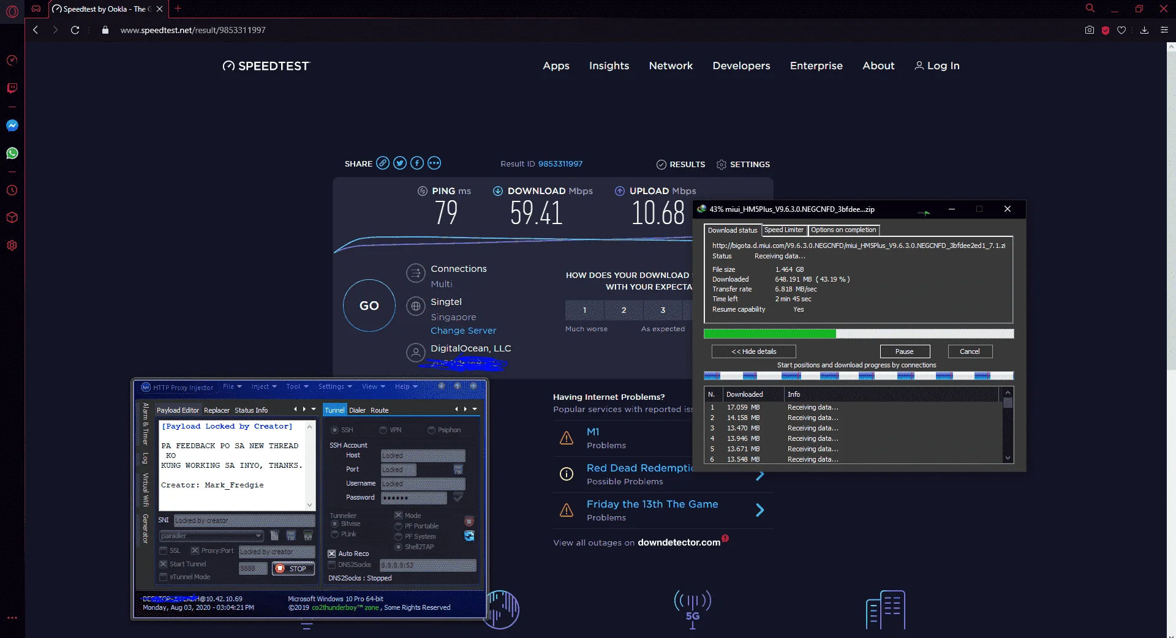Image resolution: width=1176 pixels, height=638 pixels.
Task: Open WhatsApp in the Opera sidebar
Action: (12, 153)
